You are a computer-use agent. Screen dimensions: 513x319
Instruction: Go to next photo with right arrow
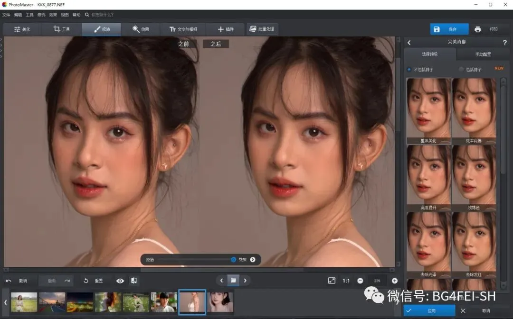coord(245,281)
